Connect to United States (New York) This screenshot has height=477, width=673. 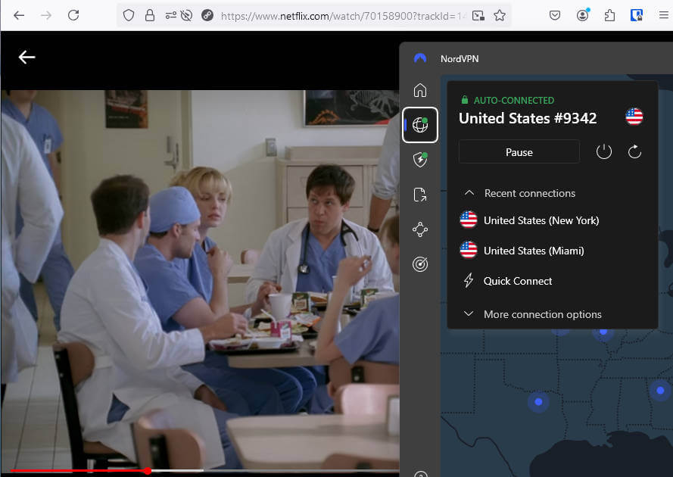[541, 220]
